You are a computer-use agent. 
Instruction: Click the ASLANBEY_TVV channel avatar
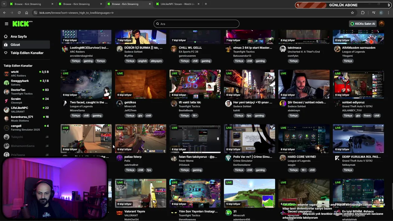pos(337,103)
